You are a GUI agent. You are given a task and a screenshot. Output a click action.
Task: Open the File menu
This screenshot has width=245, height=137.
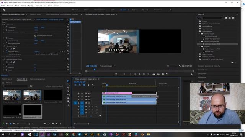[3, 6]
